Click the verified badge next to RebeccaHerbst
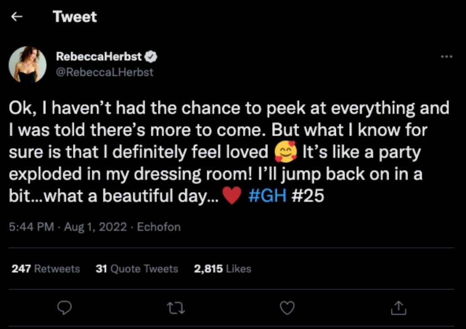This screenshot has height=329, width=466. pos(152,56)
